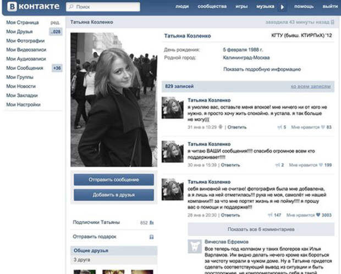The height and width of the screenshot is (274, 341).
Task: Open Мои Новости in sidebar
Action: pyautogui.click(x=21, y=86)
